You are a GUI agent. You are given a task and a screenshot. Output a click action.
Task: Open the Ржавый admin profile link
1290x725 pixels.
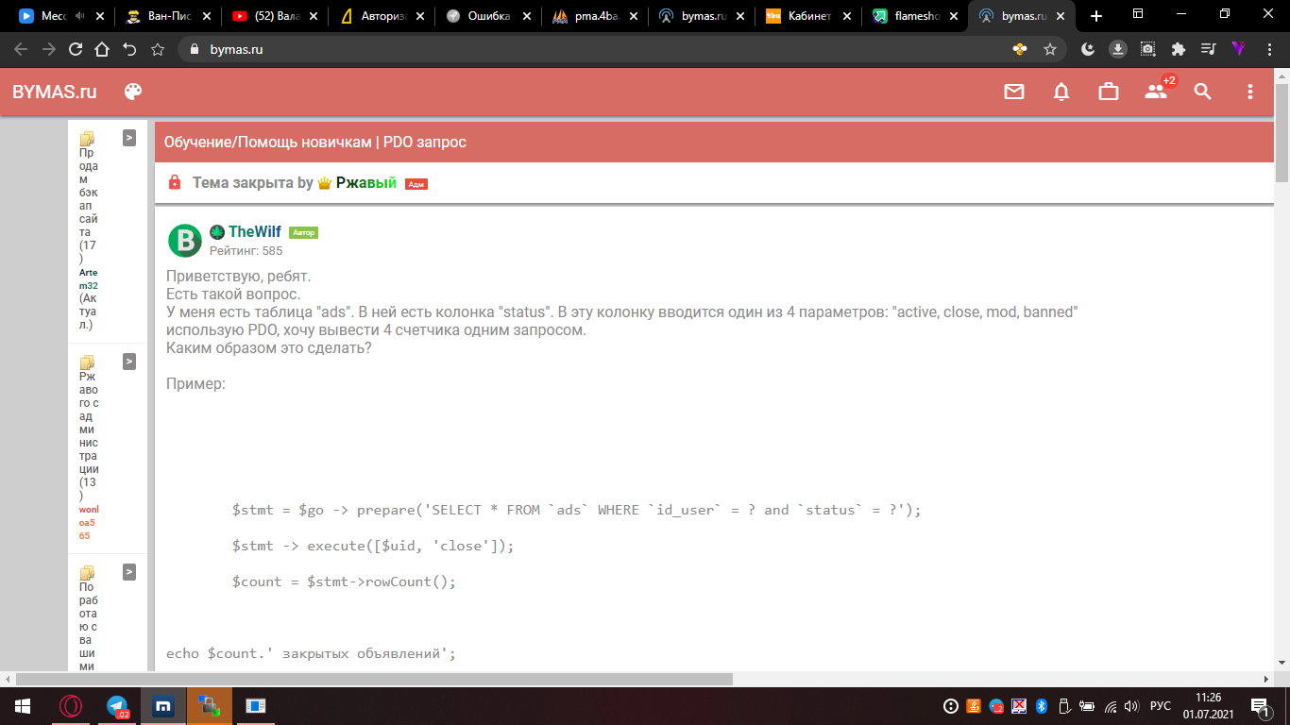point(365,183)
